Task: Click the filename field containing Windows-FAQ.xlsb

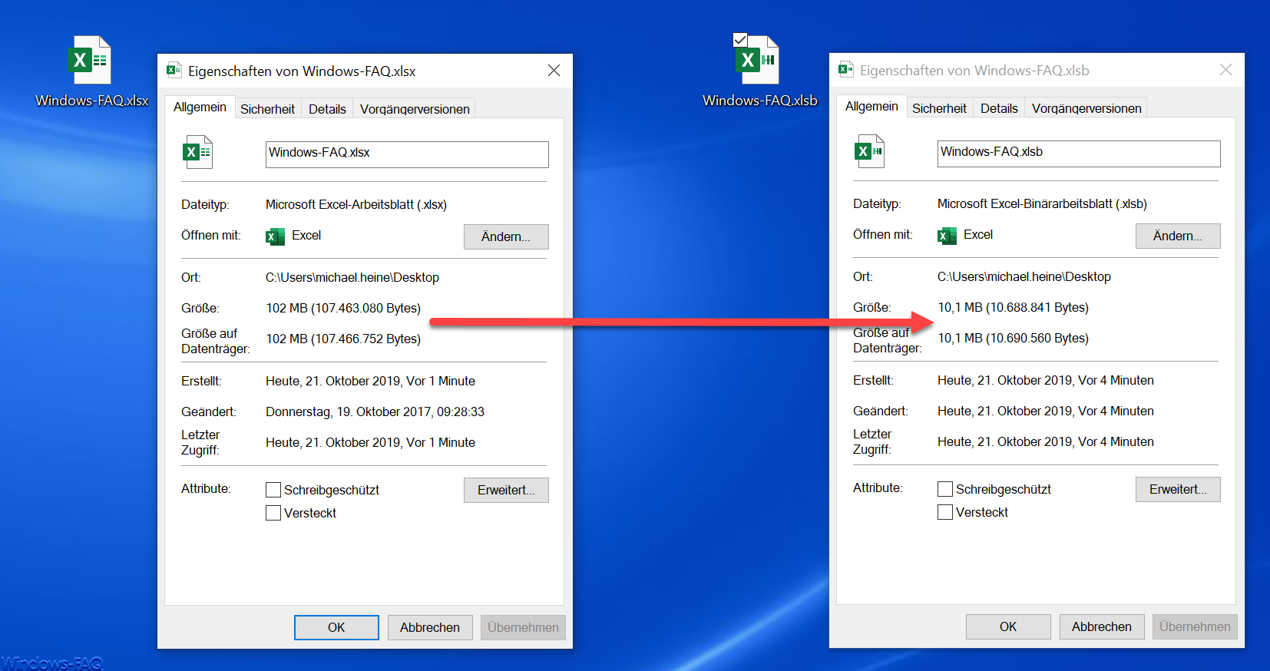Action: click(x=1079, y=154)
